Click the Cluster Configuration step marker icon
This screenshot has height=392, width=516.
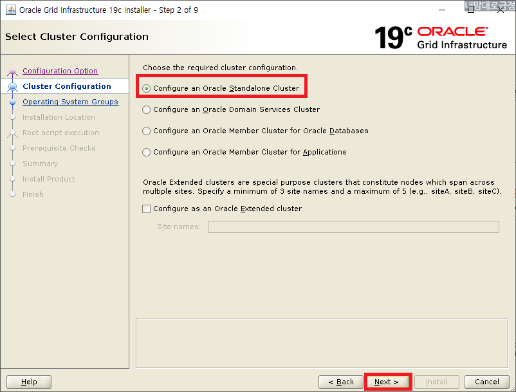12,86
